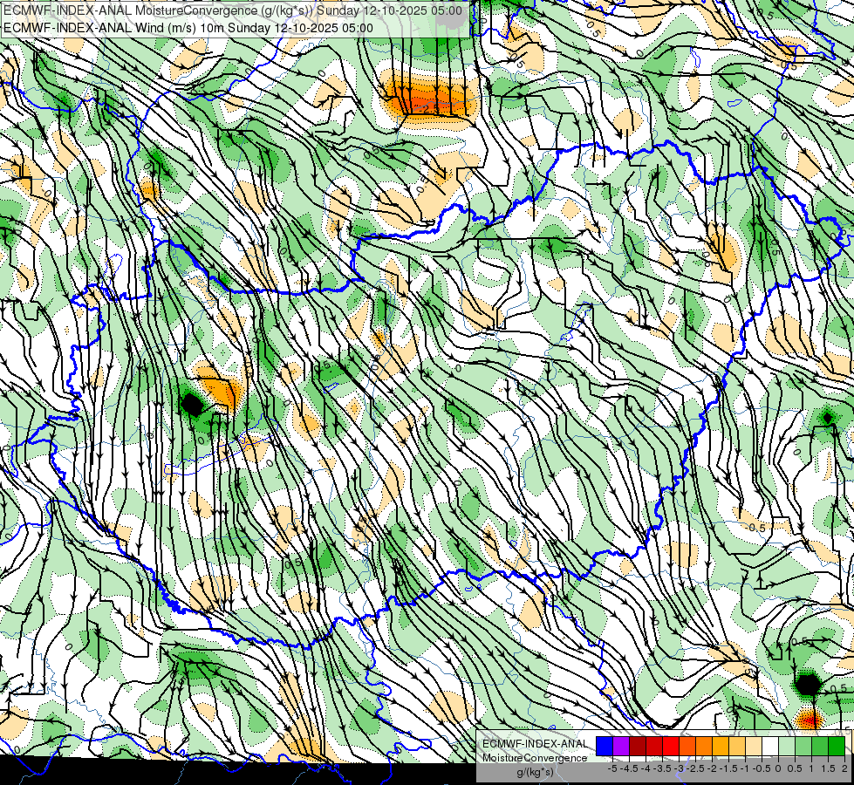Click the legend's ECMWF-INDEX-ANAL label
The height and width of the screenshot is (785, 854).
[x=535, y=744]
